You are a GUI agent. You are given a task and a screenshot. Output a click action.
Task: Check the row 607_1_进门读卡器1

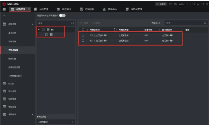[x=83, y=40]
